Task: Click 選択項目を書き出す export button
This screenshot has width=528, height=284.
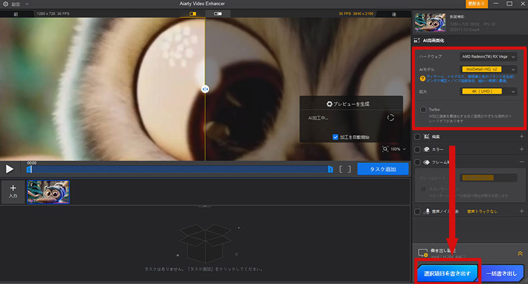Action: pos(447,273)
